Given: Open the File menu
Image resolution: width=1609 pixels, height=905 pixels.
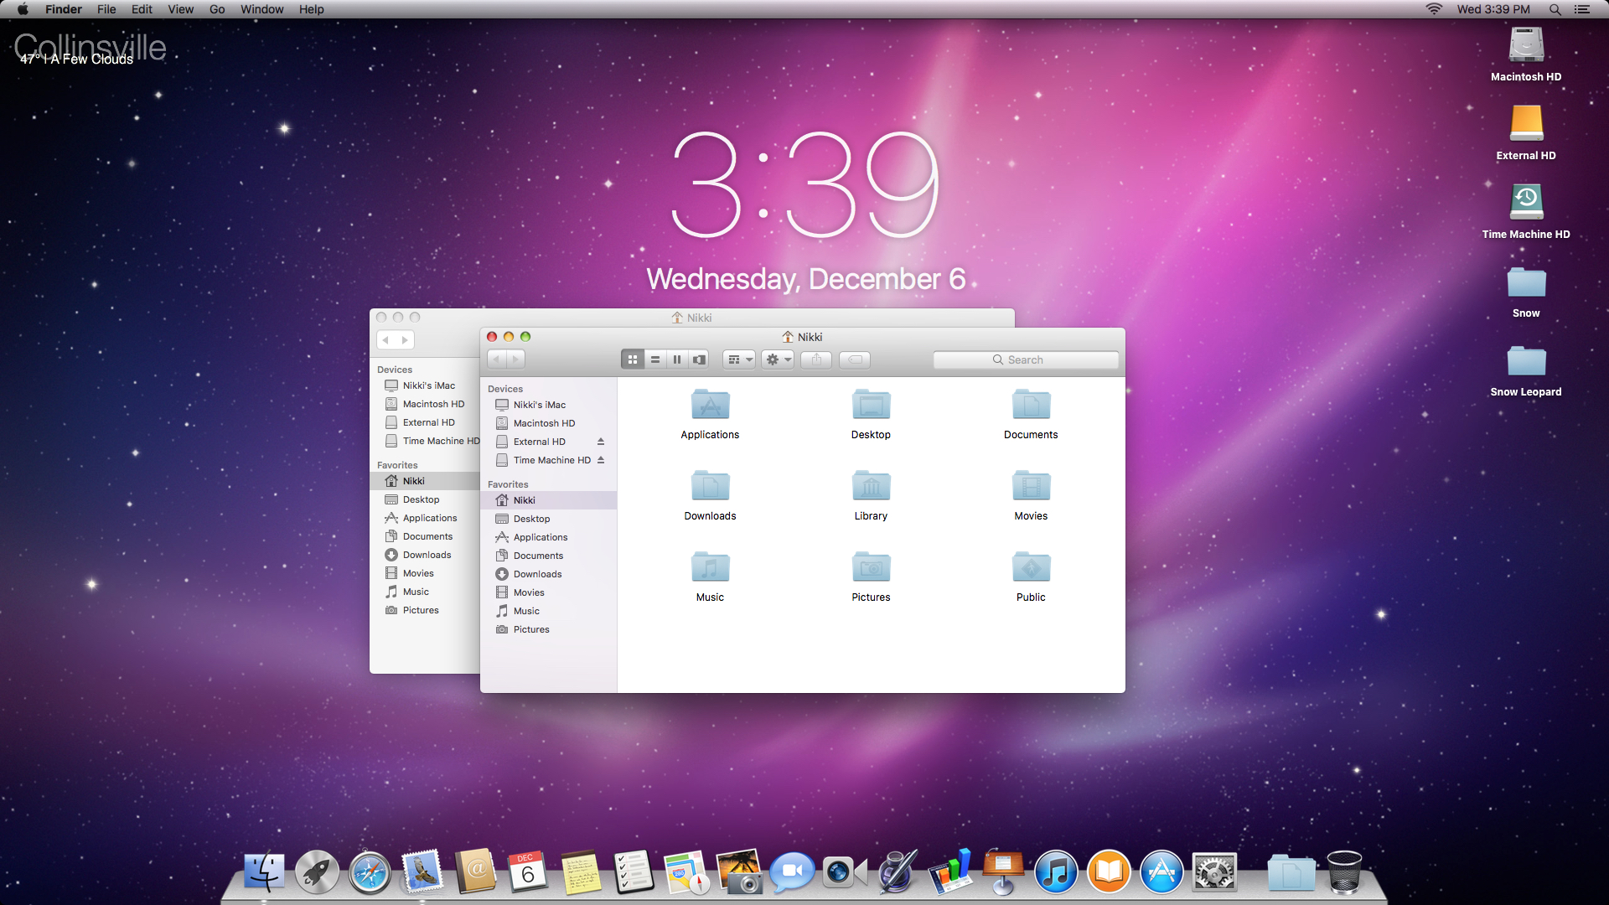Looking at the screenshot, I should tap(106, 9).
